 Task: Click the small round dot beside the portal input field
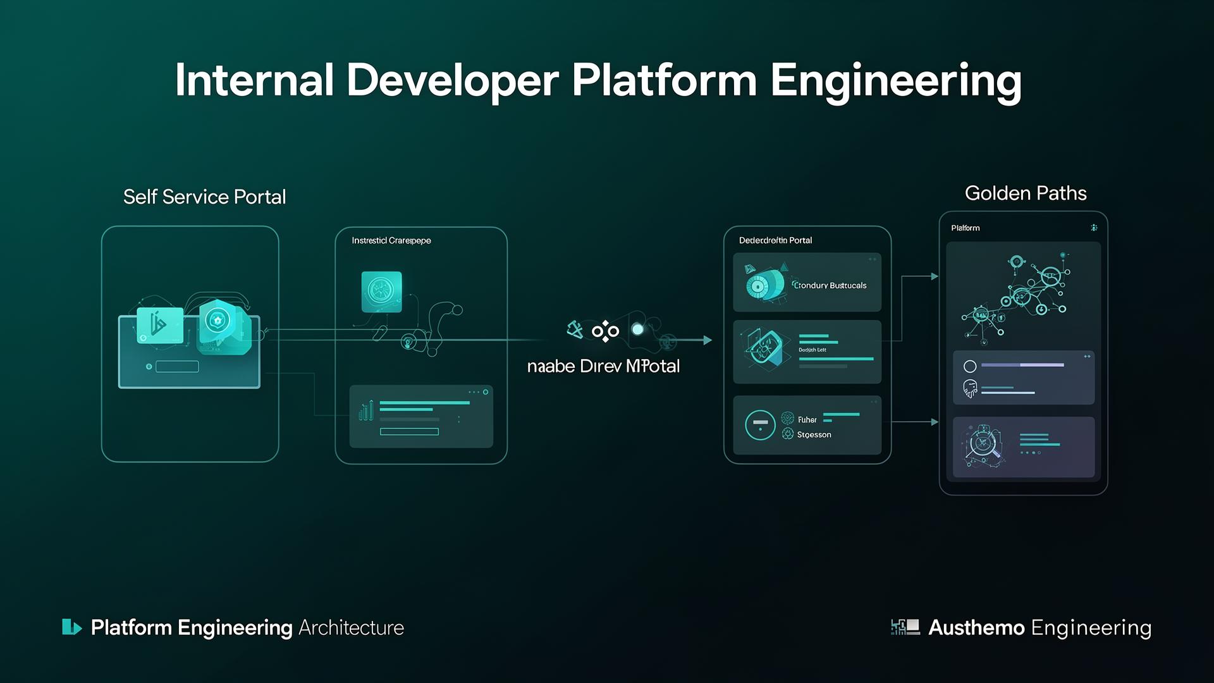tap(149, 367)
